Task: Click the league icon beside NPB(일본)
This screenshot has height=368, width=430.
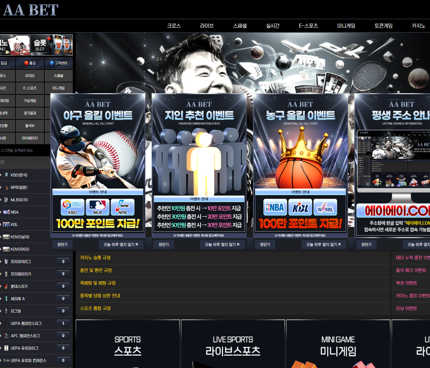Action: click(x=6, y=188)
